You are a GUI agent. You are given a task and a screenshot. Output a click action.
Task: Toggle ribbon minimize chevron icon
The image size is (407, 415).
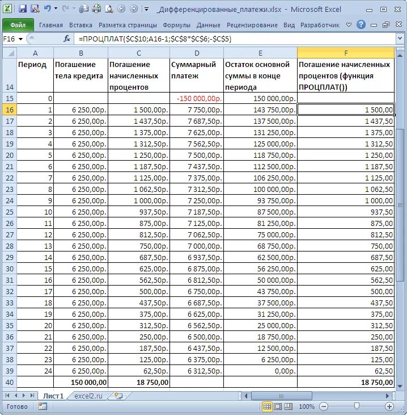pos(349,25)
